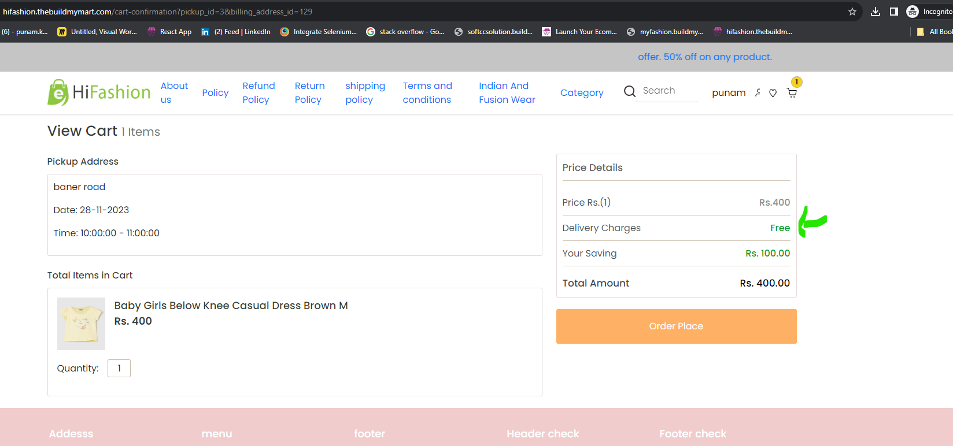Viewport: 953px width, 446px height.
Task: Click the Footer check heading
Action: coord(693,434)
